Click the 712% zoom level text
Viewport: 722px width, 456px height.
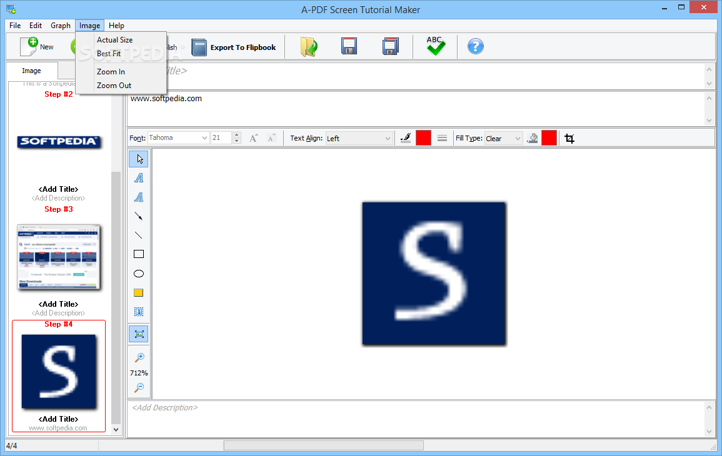coord(139,373)
